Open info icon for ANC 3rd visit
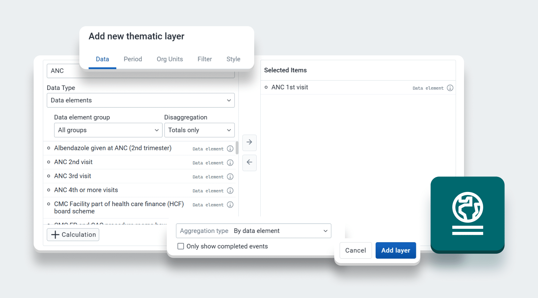538x298 pixels. tap(230, 177)
